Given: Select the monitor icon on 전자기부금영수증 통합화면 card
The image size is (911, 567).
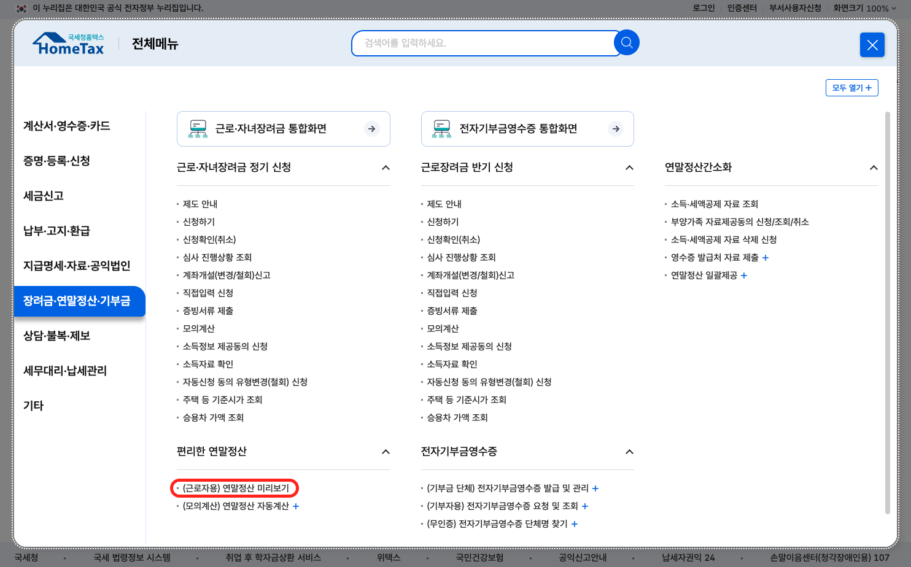Looking at the screenshot, I should (442, 128).
